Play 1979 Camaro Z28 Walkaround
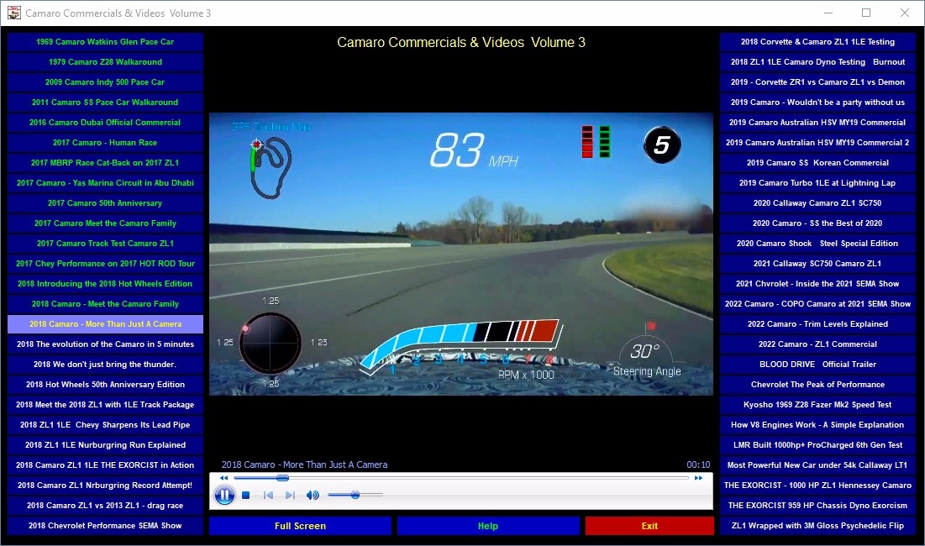The height and width of the screenshot is (546, 925). pyautogui.click(x=105, y=62)
